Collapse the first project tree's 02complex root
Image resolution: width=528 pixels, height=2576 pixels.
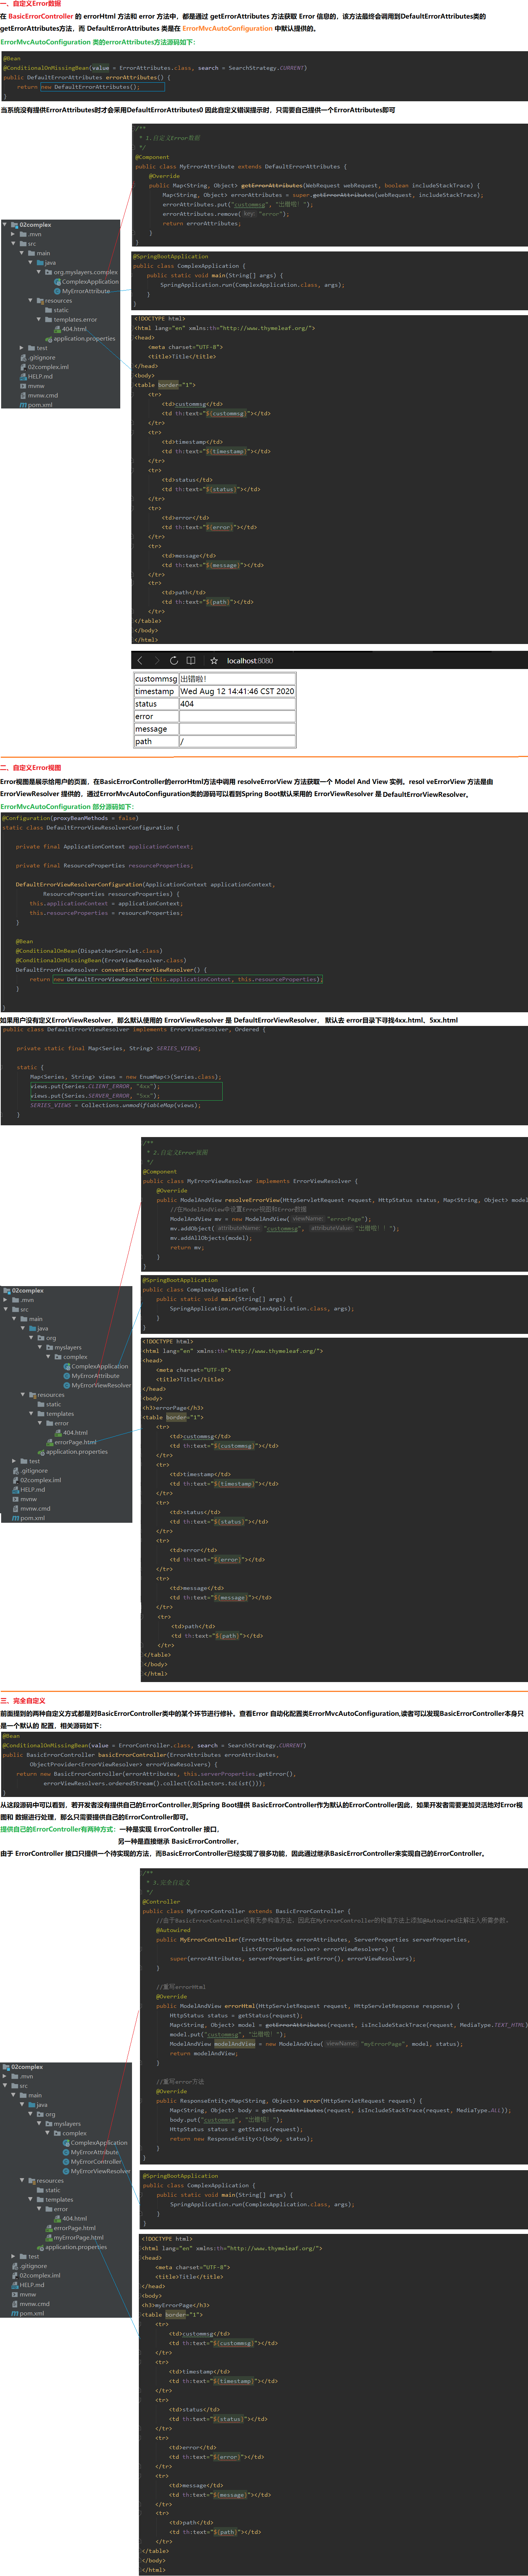pyautogui.click(x=5, y=225)
